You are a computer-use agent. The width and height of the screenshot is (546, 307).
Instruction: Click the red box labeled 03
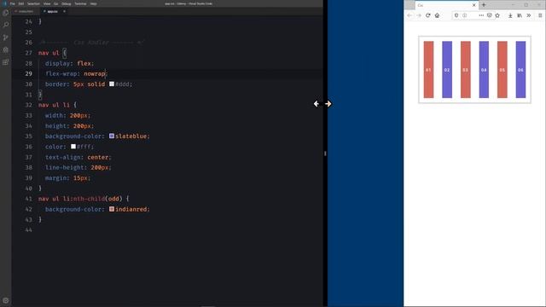click(466, 70)
